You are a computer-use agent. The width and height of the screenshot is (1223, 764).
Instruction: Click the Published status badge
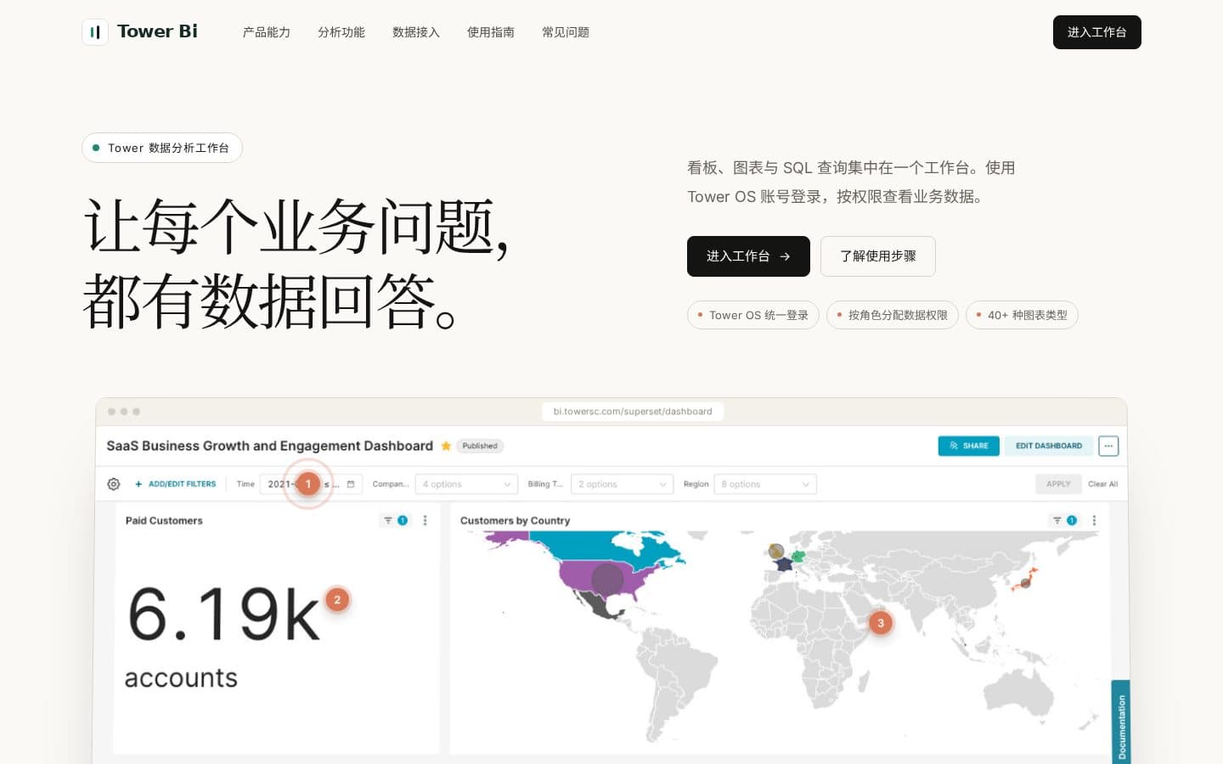480,446
